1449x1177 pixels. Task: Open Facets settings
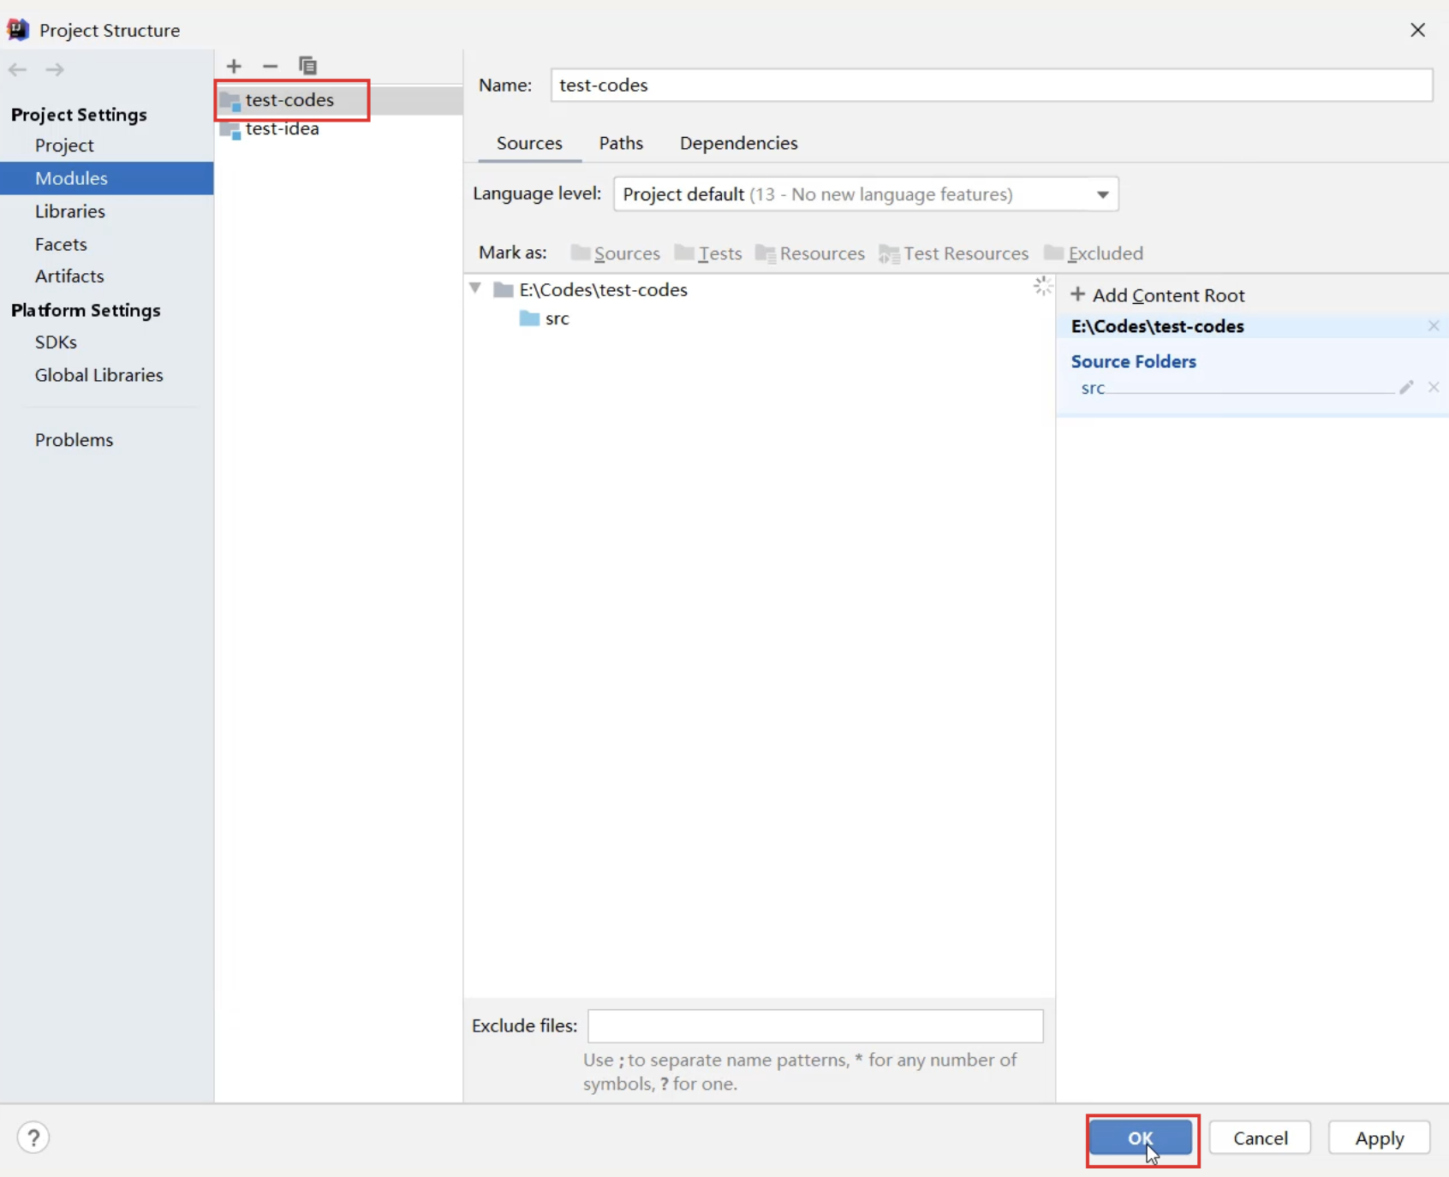pos(61,244)
